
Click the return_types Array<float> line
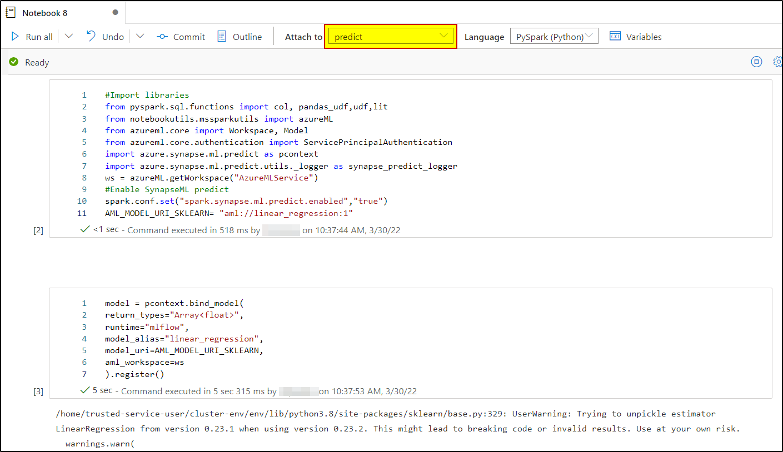pyautogui.click(x=174, y=315)
